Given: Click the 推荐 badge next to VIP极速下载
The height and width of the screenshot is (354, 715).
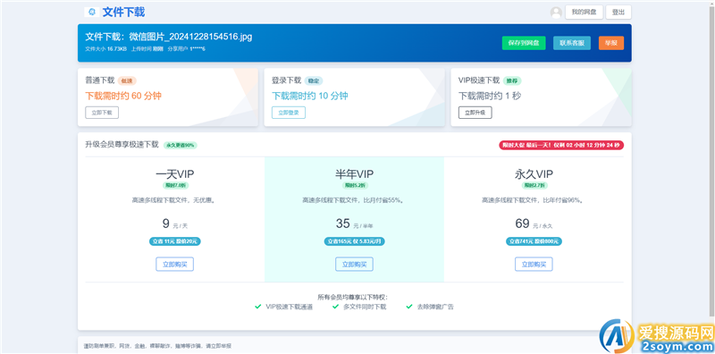Looking at the screenshot, I should pyautogui.click(x=512, y=80).
